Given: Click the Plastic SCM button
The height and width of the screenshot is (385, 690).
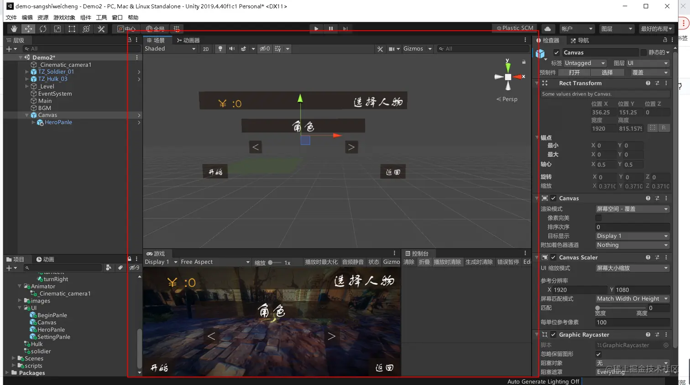Looking at the screenshot, I should 515,28.
